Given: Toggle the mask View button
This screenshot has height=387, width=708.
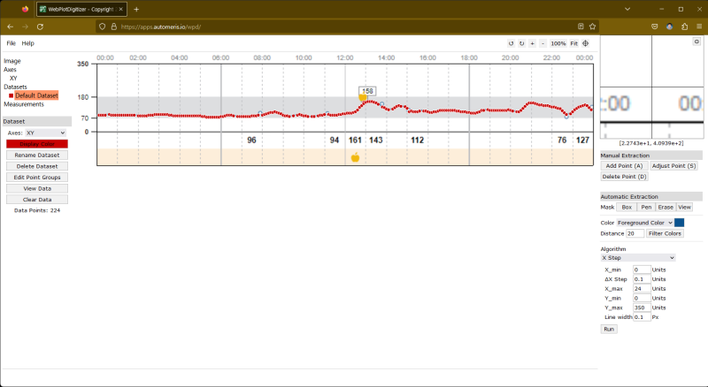Looking at the screenshot, I should click(x=684, y=207).
